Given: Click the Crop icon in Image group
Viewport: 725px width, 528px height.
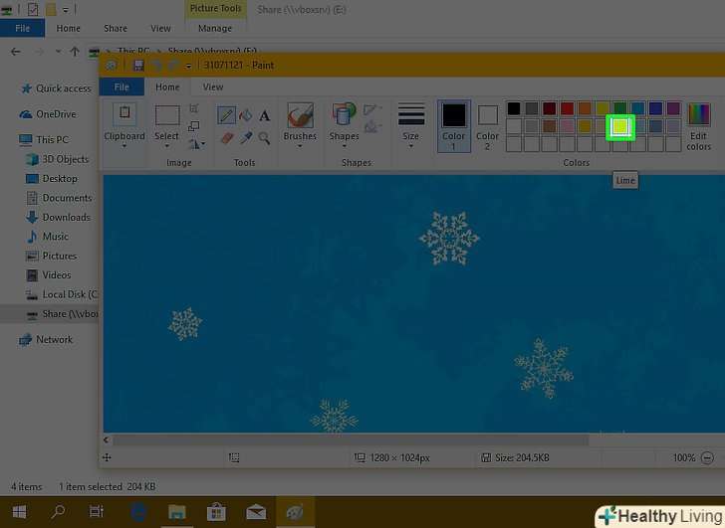Looking at the screenshot, I should coord(194,108).
